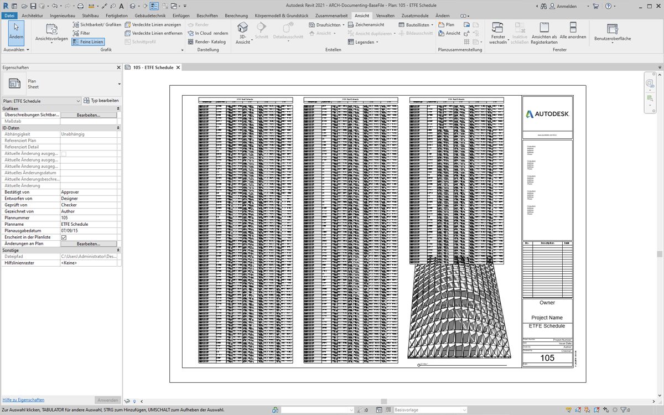Toggle Erscheint in der Planliste checkbox
664x415 pixels.
point(64,237)
